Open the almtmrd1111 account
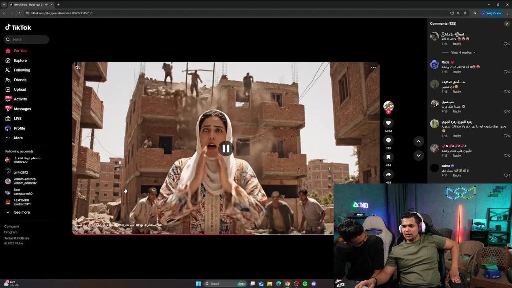Image resolution: width=512 pixels, height=288 pixels. click(18, 202)
